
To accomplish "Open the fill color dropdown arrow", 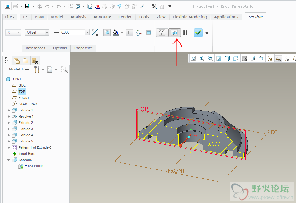I will click(122, 33).
